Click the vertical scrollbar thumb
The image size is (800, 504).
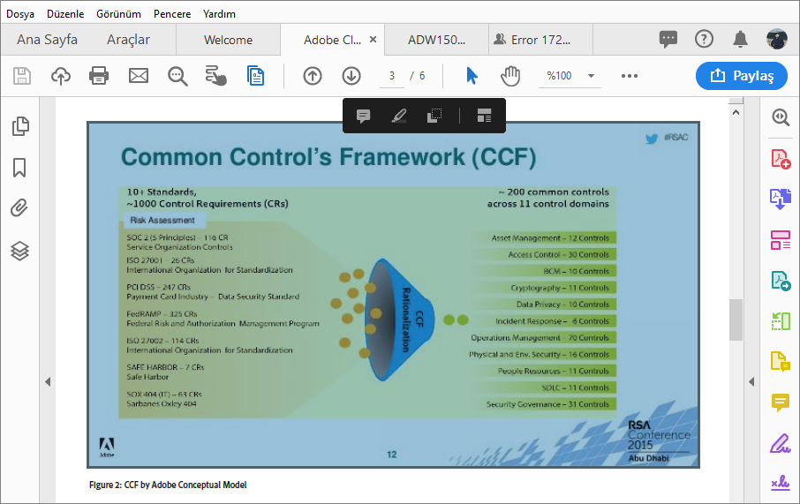[736, 320]
